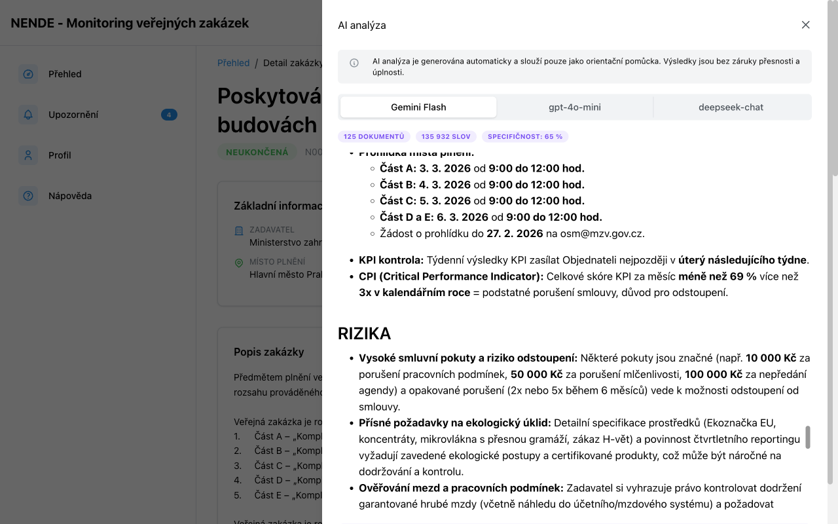Click the Upozornění bell icon
Viewport: 838px width, 524px height.
[x=27, y=115]
